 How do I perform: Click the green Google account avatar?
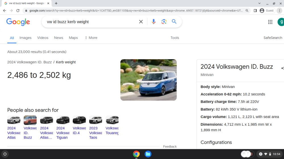[281, 22]
